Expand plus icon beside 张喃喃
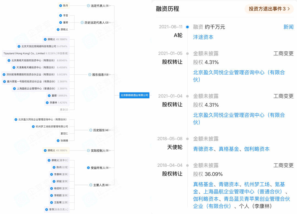The height and width of the screenshot is (214, 297). tap(58, 141)
